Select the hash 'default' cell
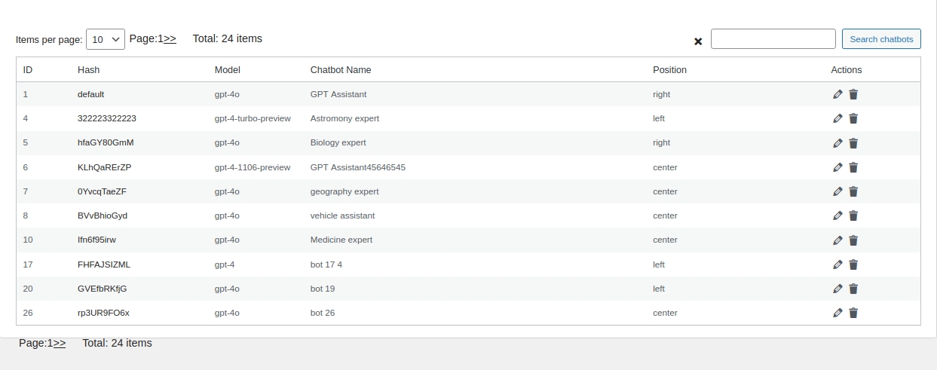Image resolution: width=937 pixels, height=370 pixels. point(90,94)
